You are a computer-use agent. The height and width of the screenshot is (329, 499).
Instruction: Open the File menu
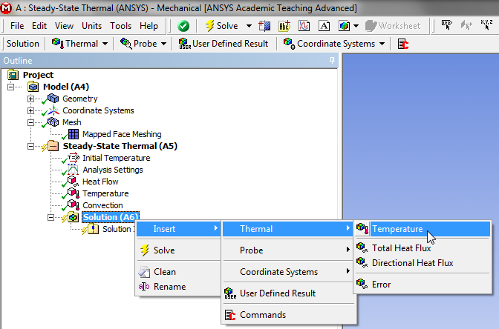(17, 26)
